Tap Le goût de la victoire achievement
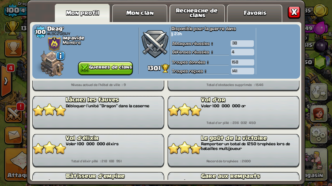332x186 pixels. [233, 150]
